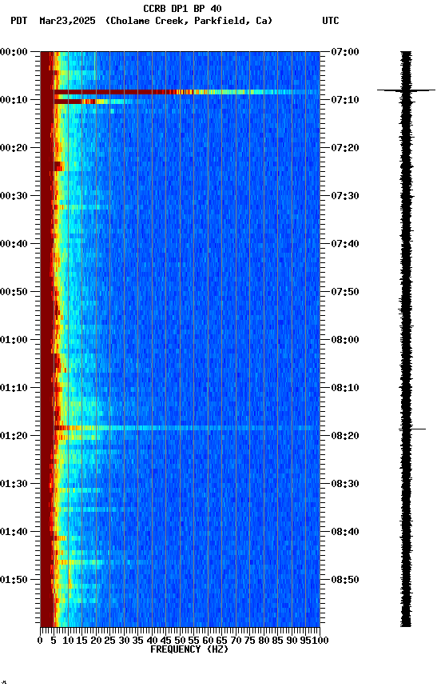This screenshot has height=691, width=441.
Task: Click the broadband event streak near 07:08 UTC
Action: pos(187,92)
